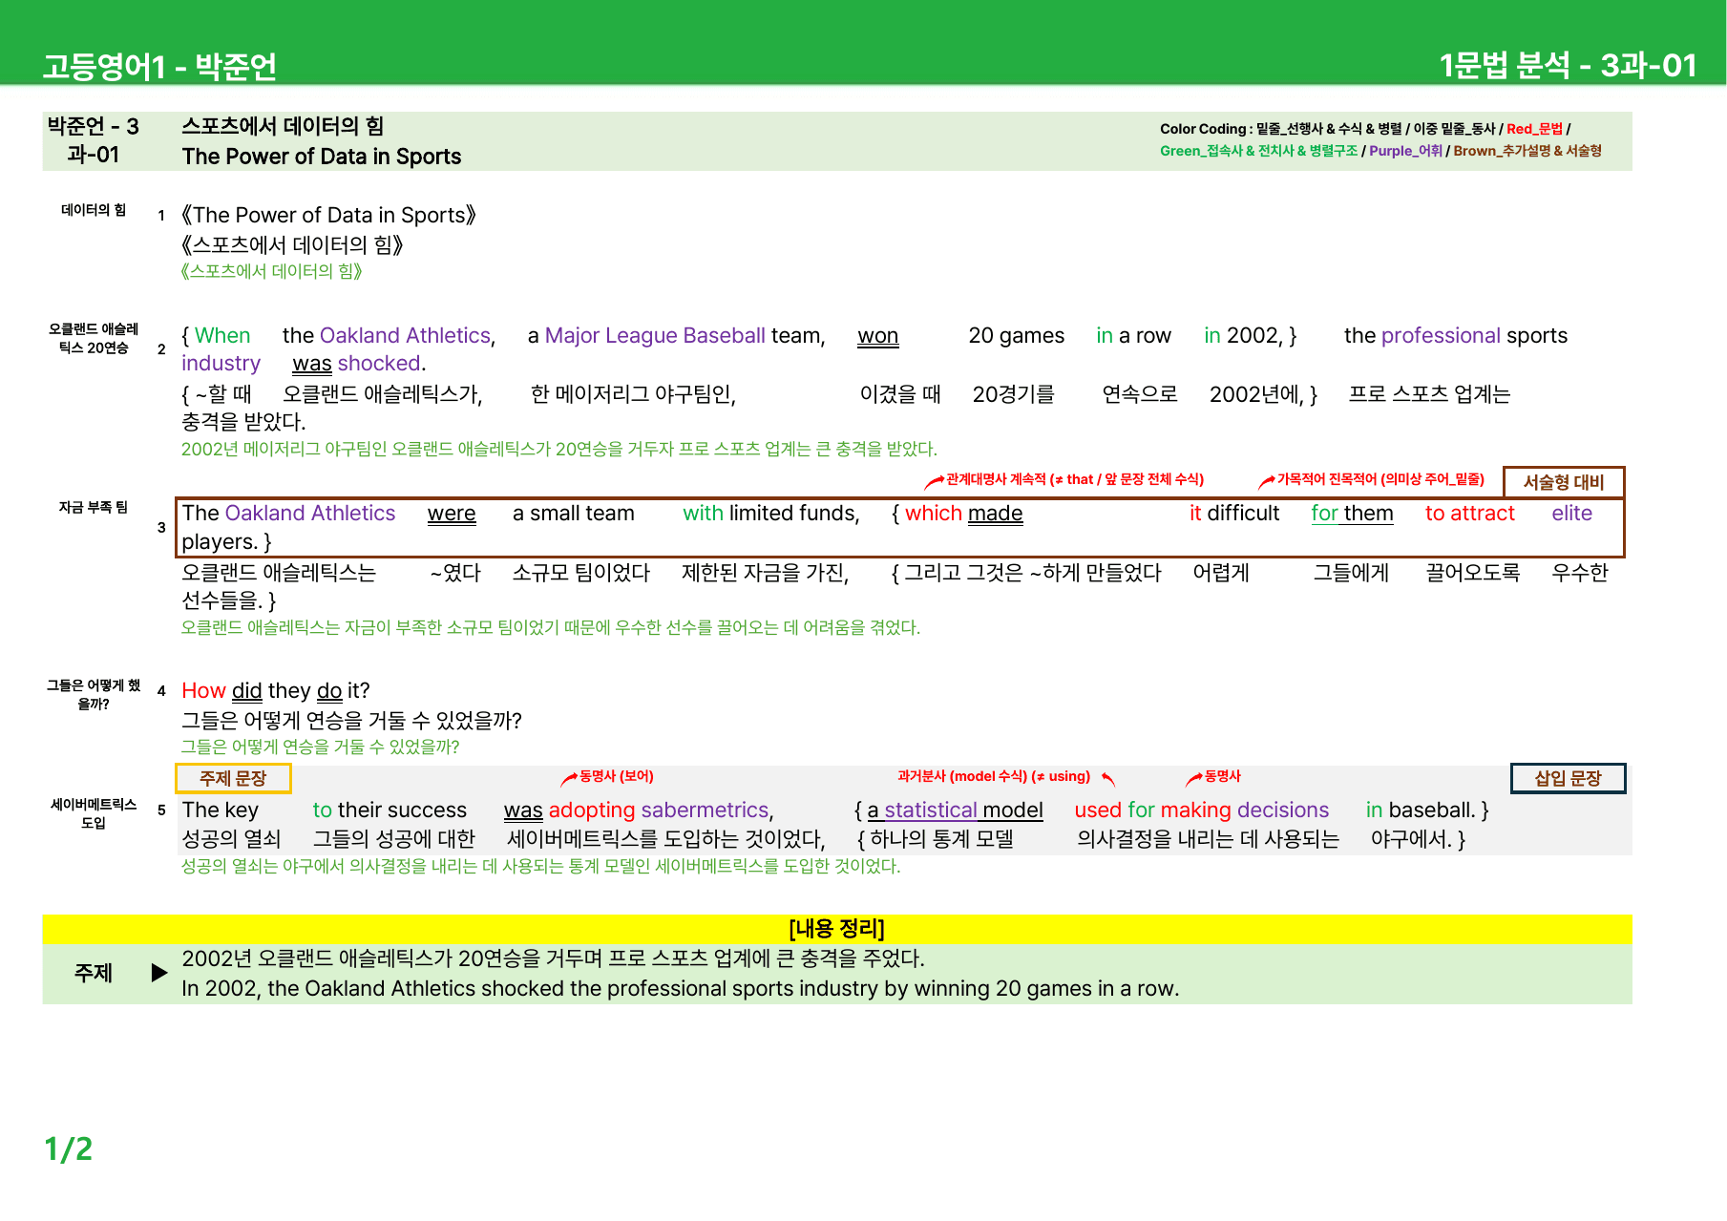Screen dimensions: 1727x1221
Task: Click side label 데이터의 힘
Action: pyautogui.click(x=94, y=210)
